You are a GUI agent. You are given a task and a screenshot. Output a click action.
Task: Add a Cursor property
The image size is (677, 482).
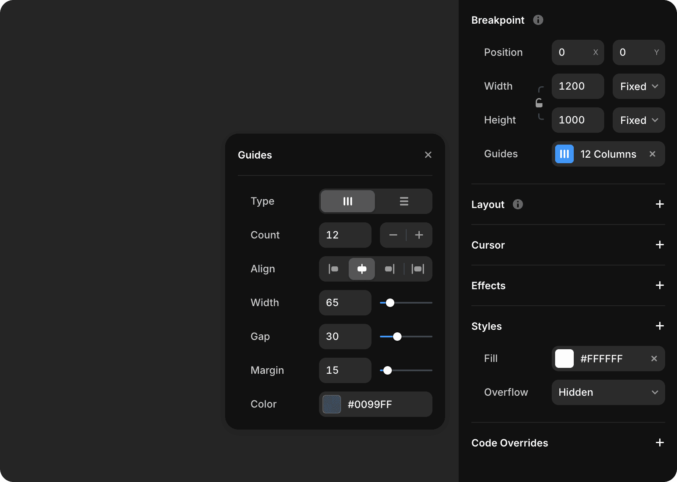[x=659, y=245]
